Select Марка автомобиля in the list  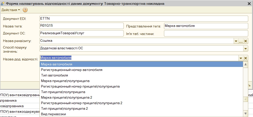point(141,64)
